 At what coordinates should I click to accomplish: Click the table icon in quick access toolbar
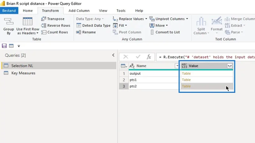(11, 46)
